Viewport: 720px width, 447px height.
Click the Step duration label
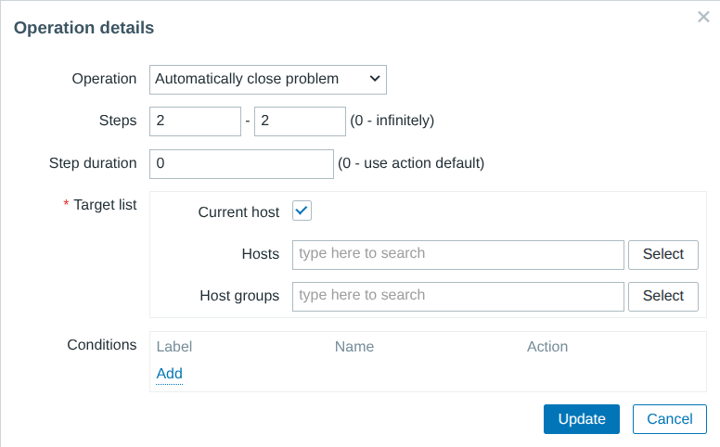point(93,163)
